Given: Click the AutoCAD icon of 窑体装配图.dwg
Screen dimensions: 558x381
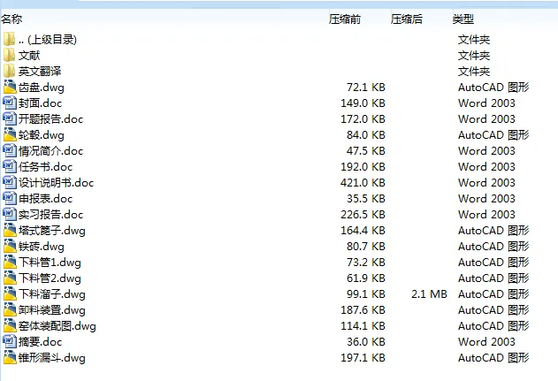Looking at the screenshot, I should (10, 325).
